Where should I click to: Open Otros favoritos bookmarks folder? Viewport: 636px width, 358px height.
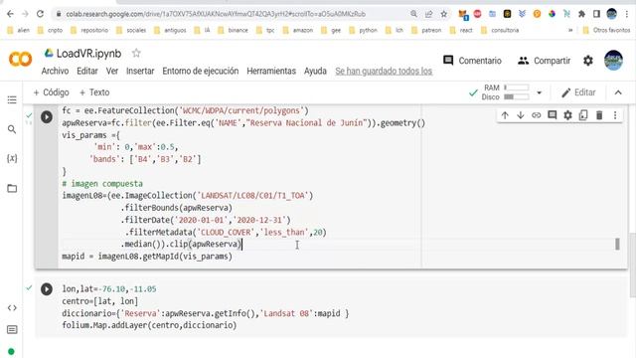coord(606,30)
